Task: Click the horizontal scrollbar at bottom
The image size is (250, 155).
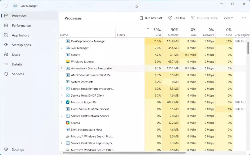Action: pos(124,153)
